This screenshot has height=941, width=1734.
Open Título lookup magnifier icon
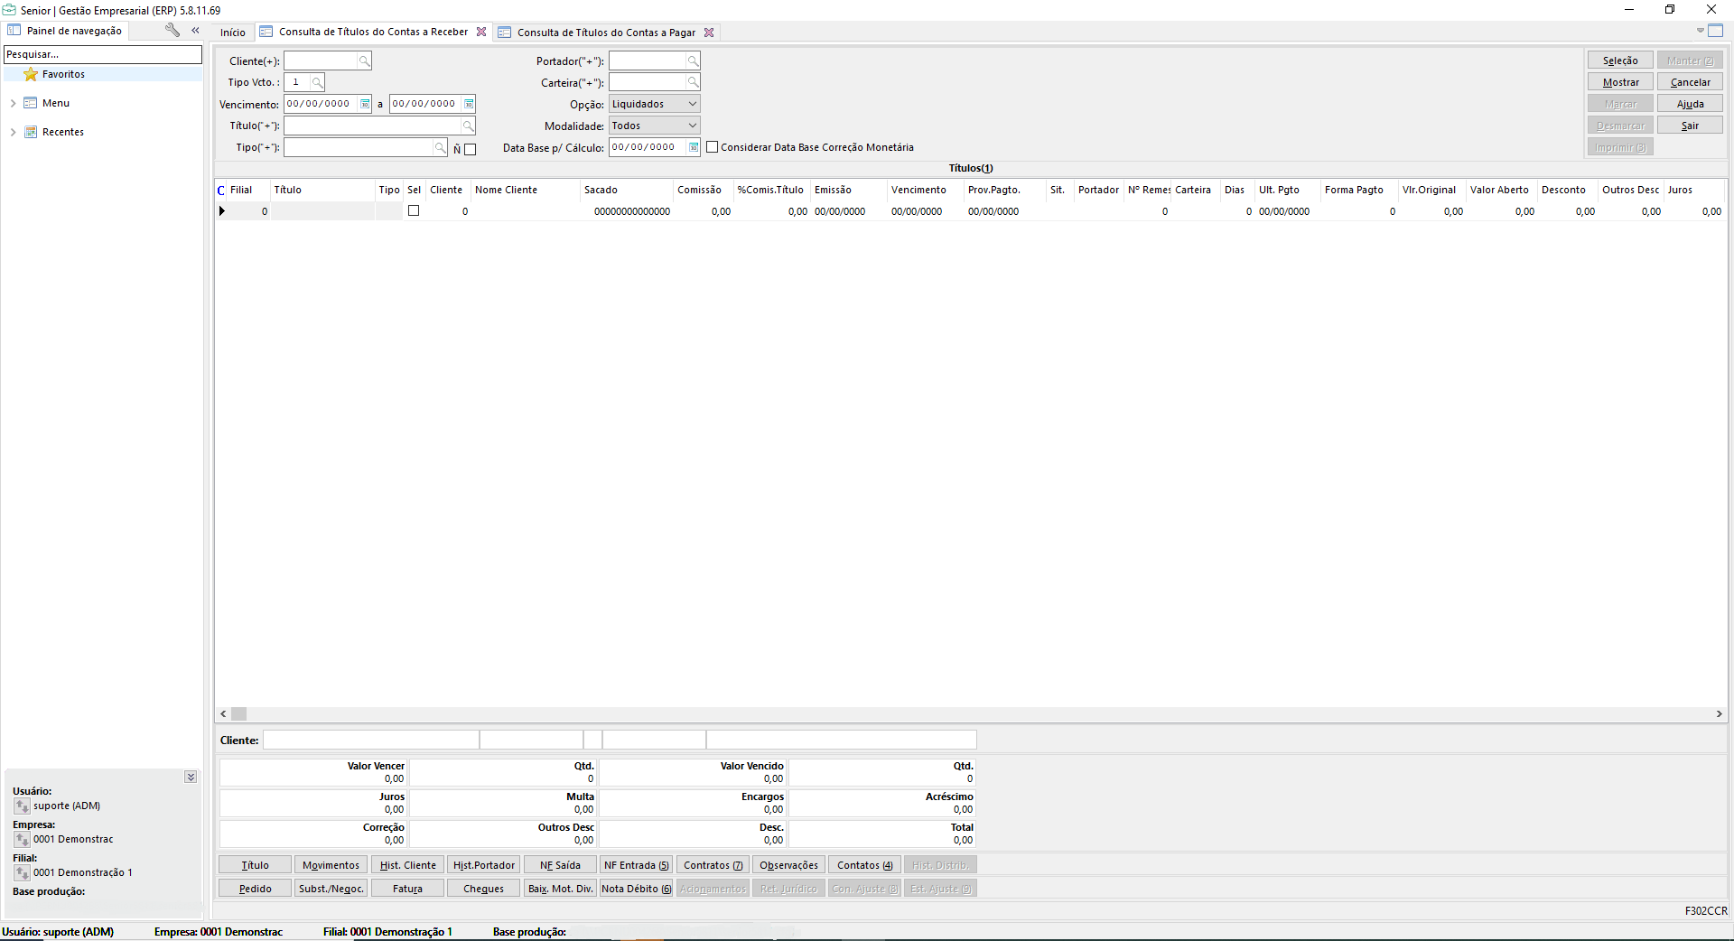coord(468,126)
